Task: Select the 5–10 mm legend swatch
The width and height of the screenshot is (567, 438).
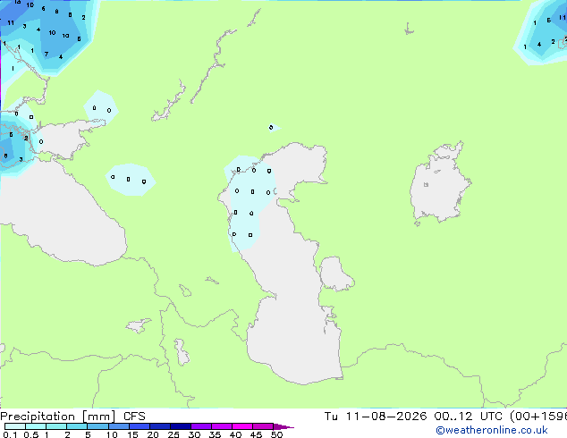Action: pos(97,426)
